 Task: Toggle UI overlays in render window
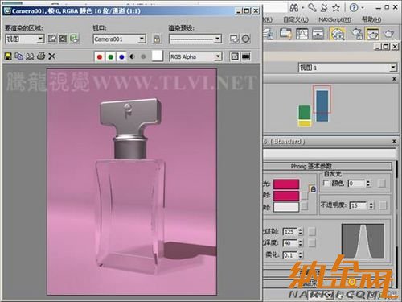(x=235, y=56)
